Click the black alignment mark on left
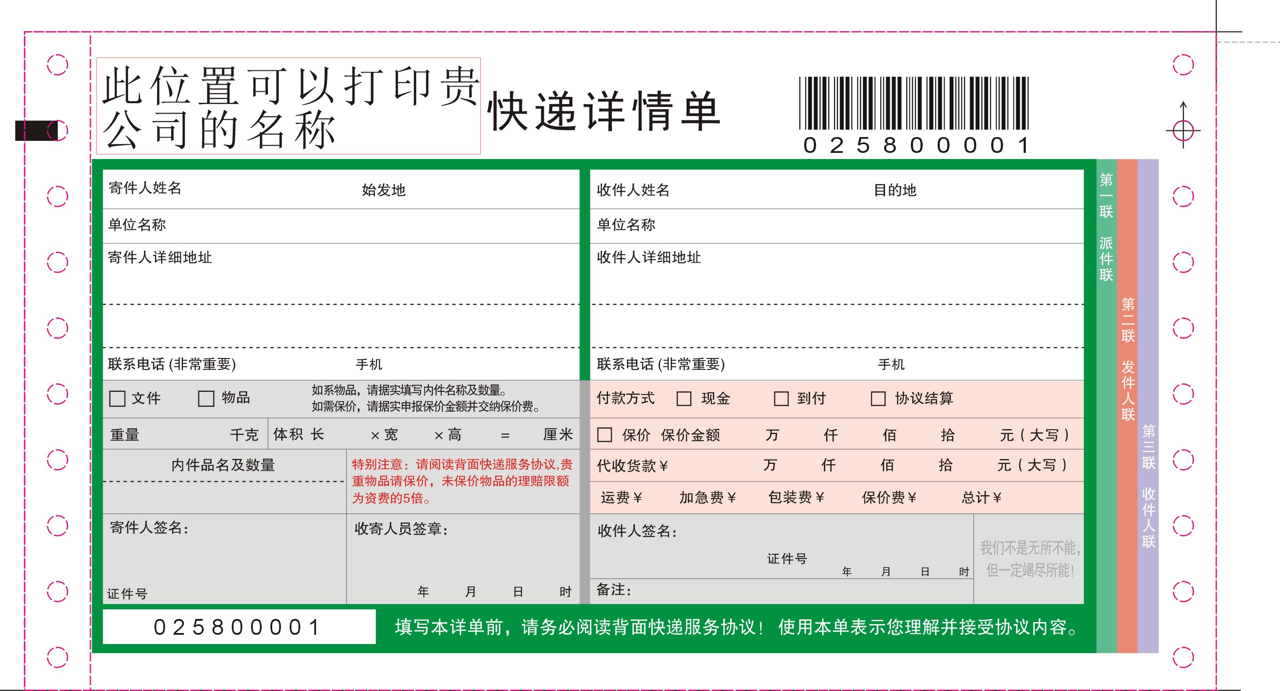The image size is (1280, 691). click(x=37, y=131)
